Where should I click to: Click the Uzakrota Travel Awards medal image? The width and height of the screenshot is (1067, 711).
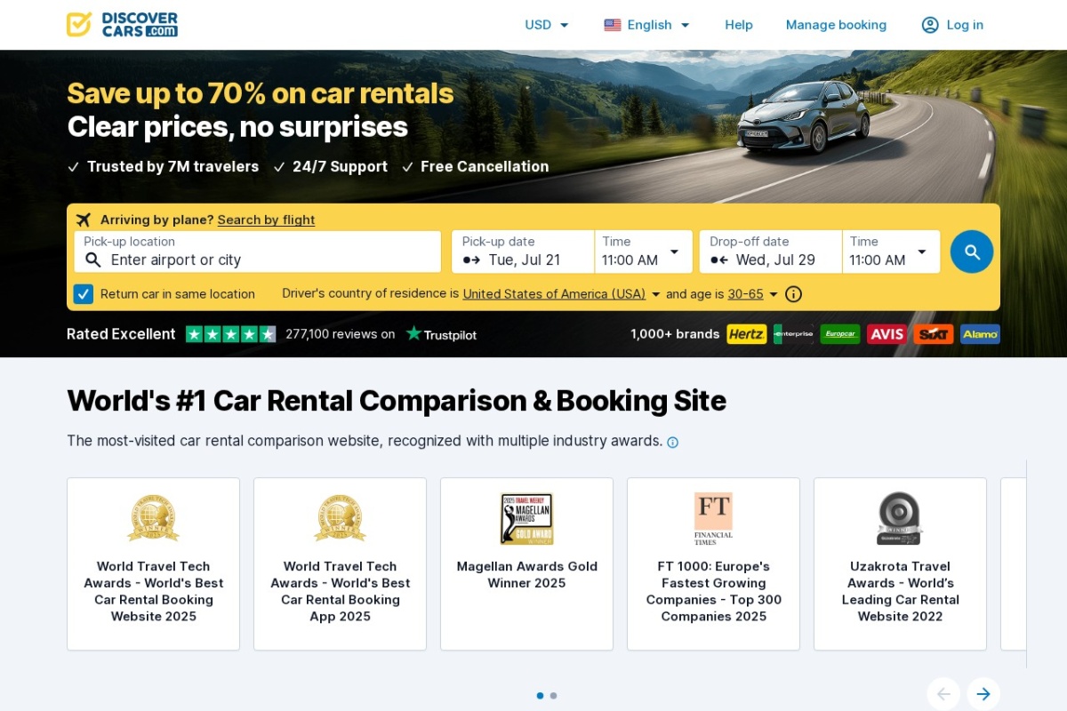tap(900, 519)
